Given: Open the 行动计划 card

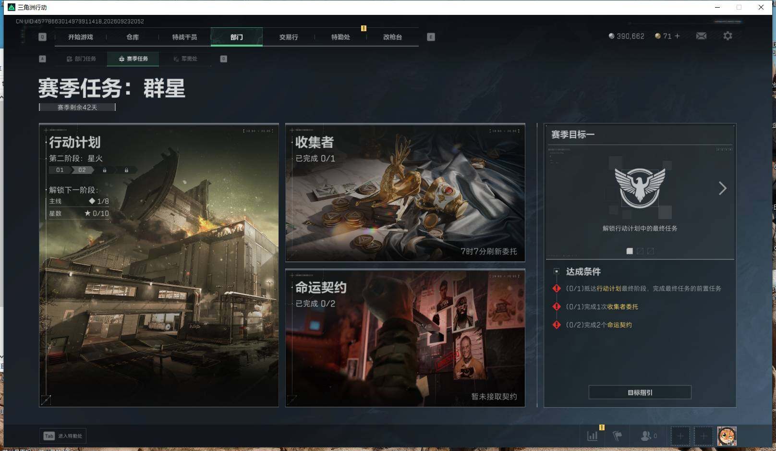Looking at the screenshot, I should 159,265.
